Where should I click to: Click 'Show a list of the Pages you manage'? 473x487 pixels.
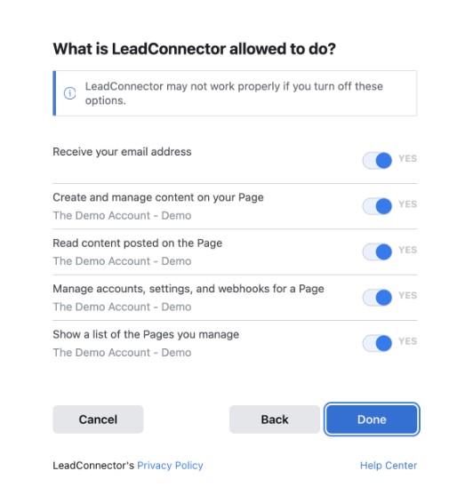coord(146,334)
